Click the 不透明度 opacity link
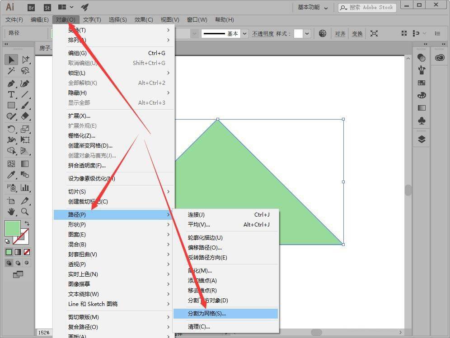This screenshot has width=450, height=338. [262, 33]
